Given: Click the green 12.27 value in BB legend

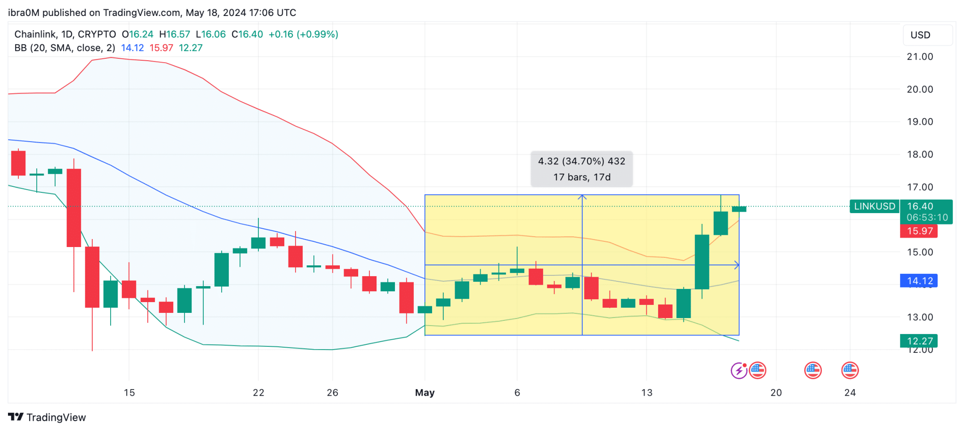Looking at the screenshot, I should (x=191, y=48).
